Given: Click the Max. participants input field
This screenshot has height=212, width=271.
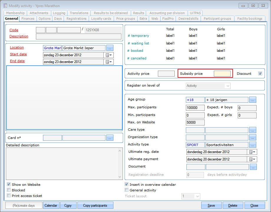Looking at the screenshot, I should coord(195,108).
